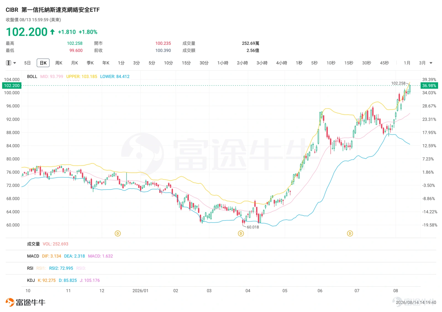
Task: Select the 1小時 interval
Action: pos(223,63)
